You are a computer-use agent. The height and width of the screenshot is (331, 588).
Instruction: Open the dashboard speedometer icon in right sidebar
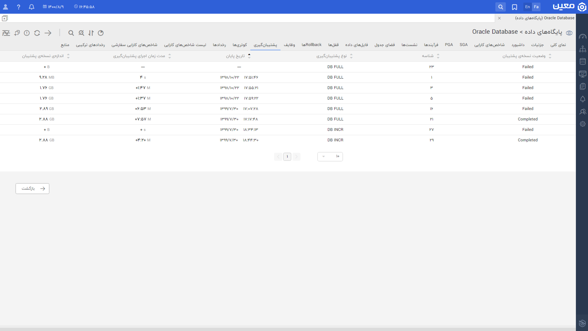tap(583, 36)
